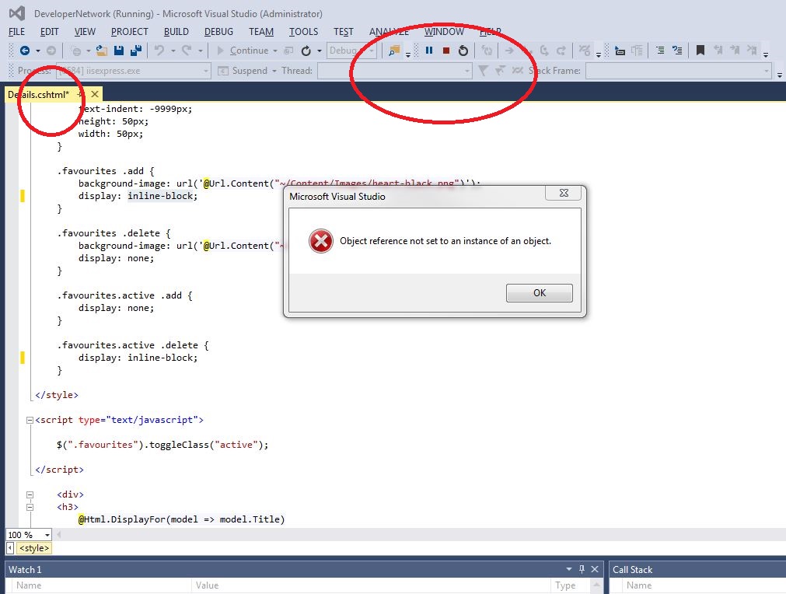Open the TEAM menu

pos(260,32)
